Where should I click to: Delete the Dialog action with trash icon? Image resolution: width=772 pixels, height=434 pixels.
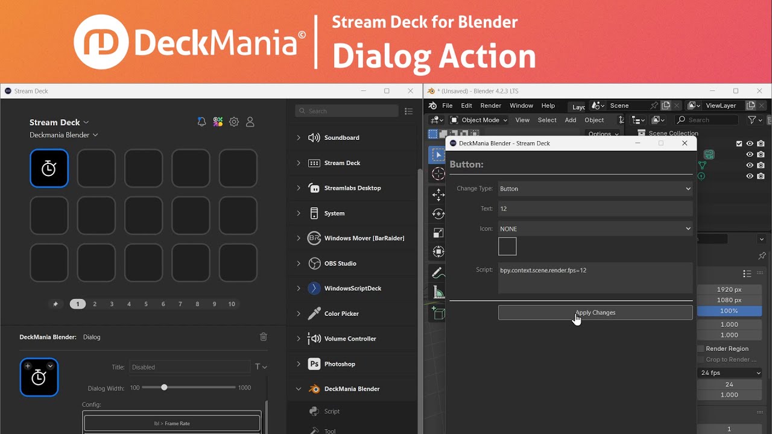tap(264, 337)
